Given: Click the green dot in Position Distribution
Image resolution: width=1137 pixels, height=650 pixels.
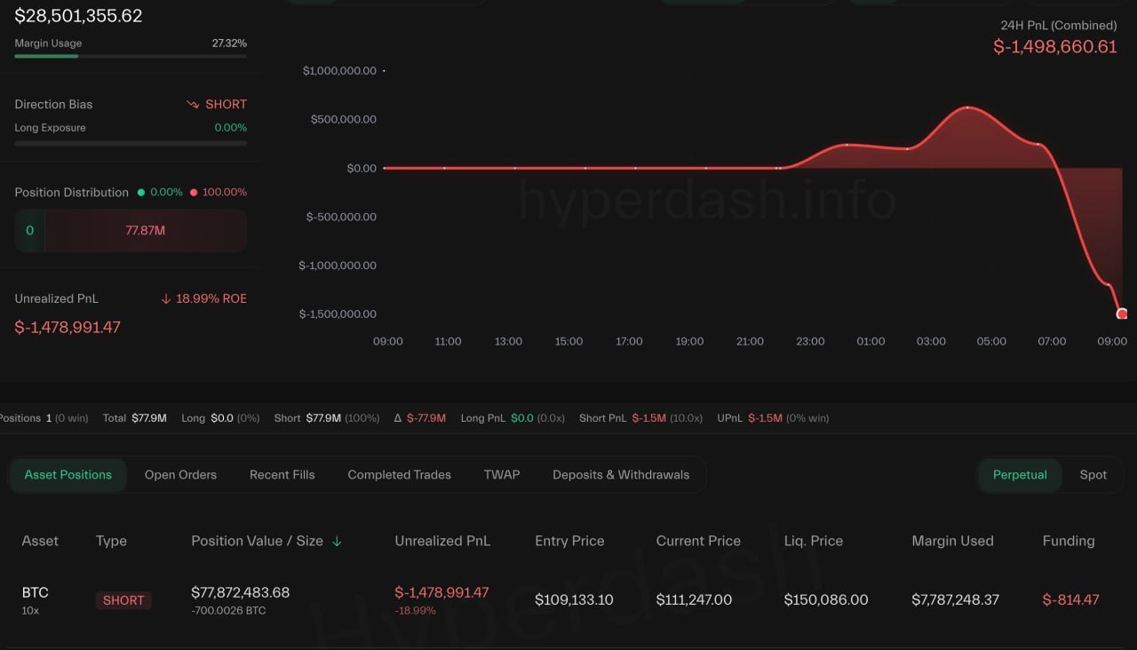Looking at the screenshot, I should [139, 193].
